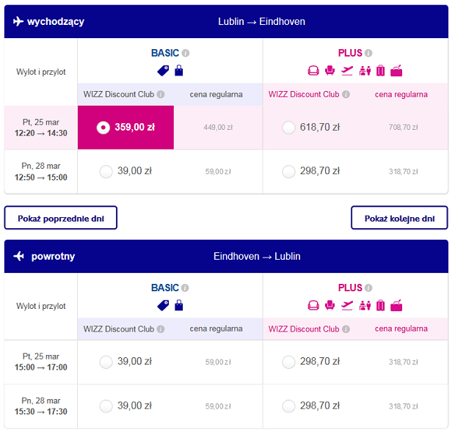Click the seat icon under outbound PLUS
Viewport: 455px width, 435px height.
coord(330,70)
